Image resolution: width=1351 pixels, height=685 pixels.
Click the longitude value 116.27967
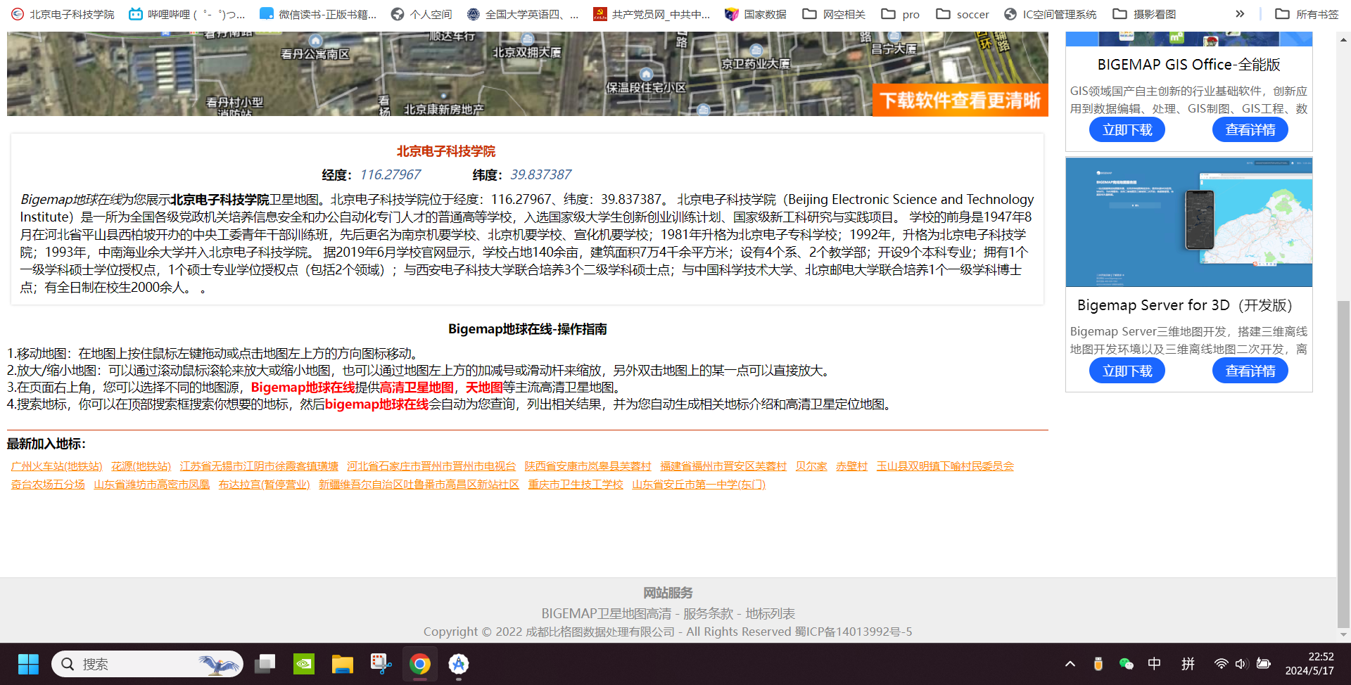click(x=391, y=174)
